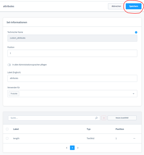Select page 1 in pagination
144x155 pixels.
tap(72, 148)
